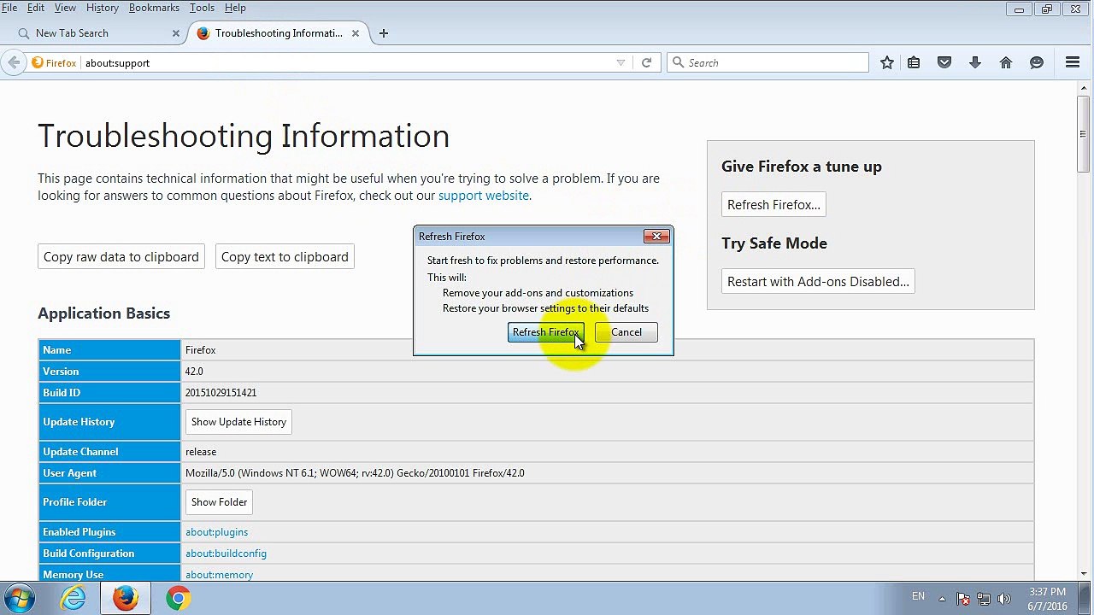Click the search magnifier icon
The image size is (1094, 615).
[x=679, y=62]
